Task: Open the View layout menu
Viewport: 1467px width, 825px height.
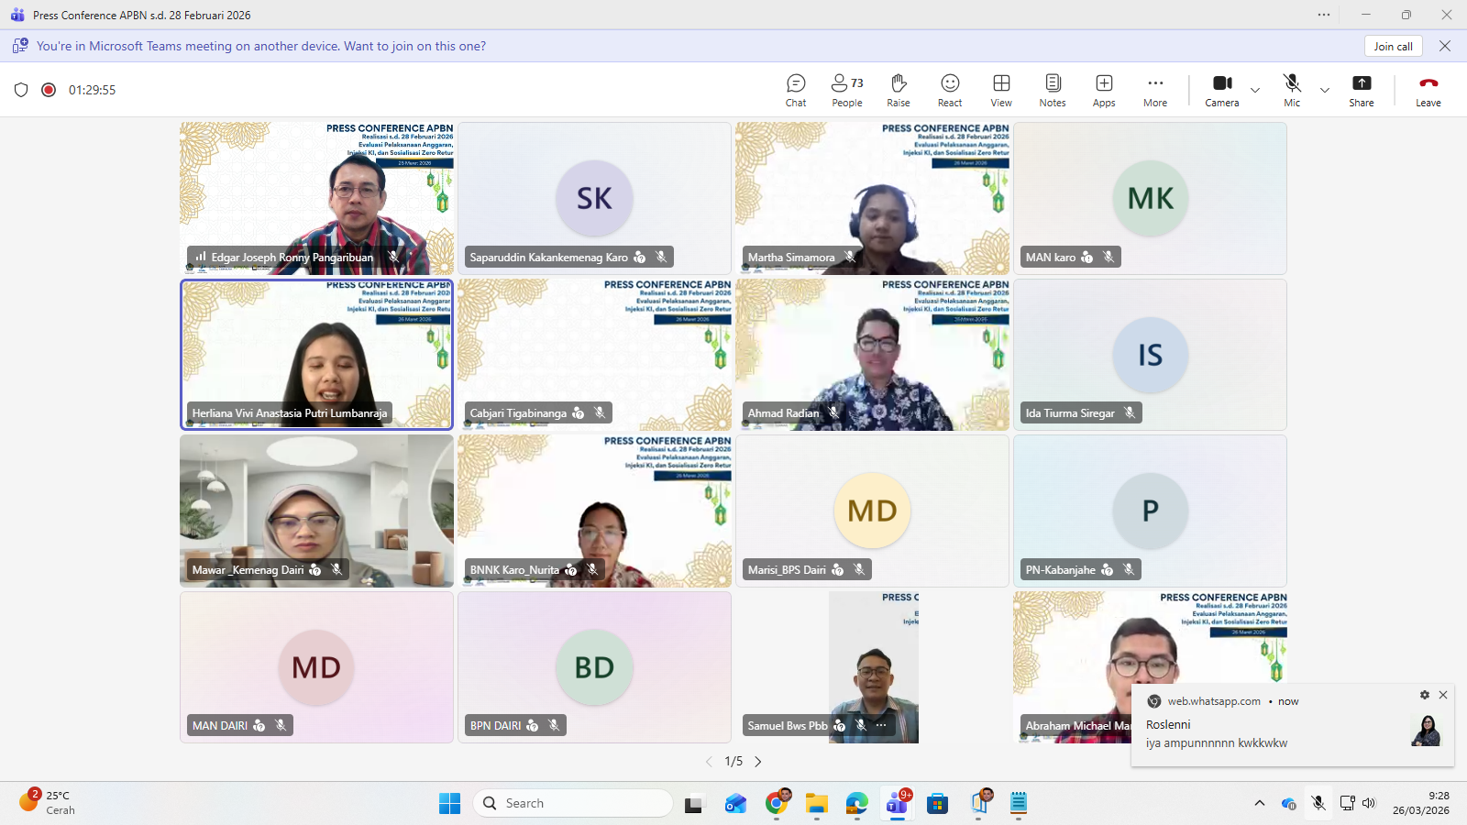Action: (1001, 90)
